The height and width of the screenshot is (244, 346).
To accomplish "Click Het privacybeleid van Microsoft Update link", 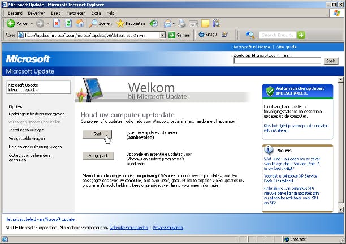I will click(x=40, y=219).
